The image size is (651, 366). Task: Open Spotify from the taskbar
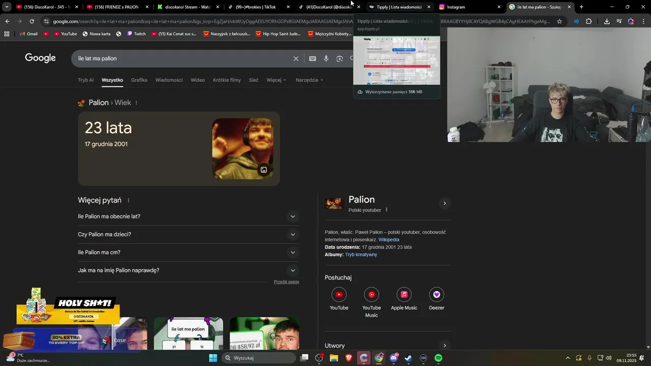coord(438,358)
